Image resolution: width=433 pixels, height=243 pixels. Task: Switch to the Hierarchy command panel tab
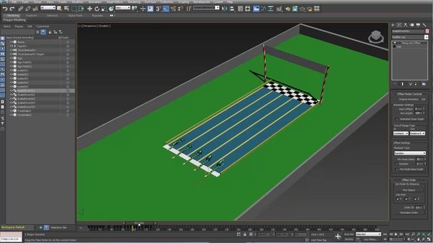point(405,25)
